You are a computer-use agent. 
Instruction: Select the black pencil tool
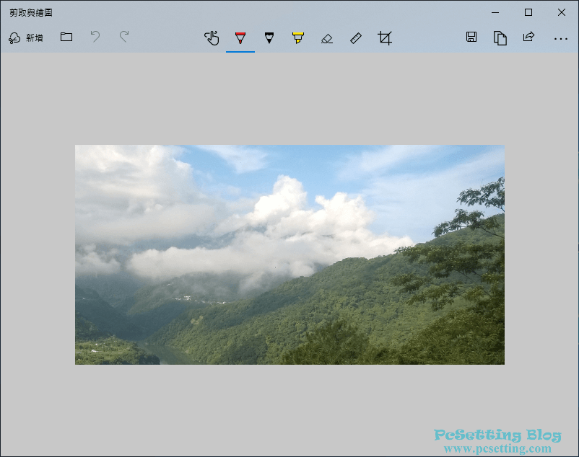click(269, 38)
